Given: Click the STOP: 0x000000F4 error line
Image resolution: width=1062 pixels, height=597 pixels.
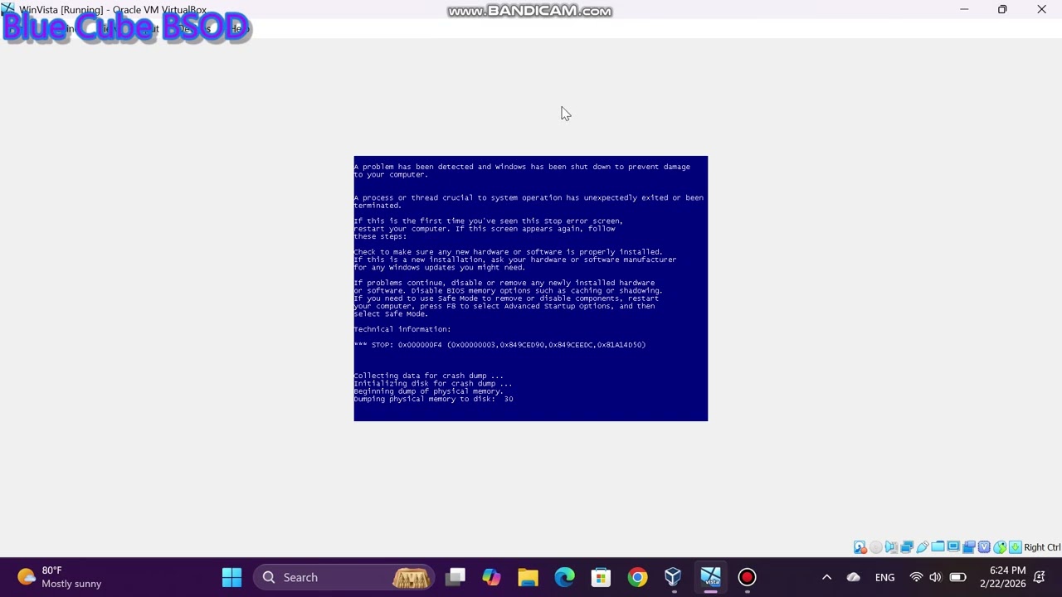Looking at the screenshot, I should 499,345.
